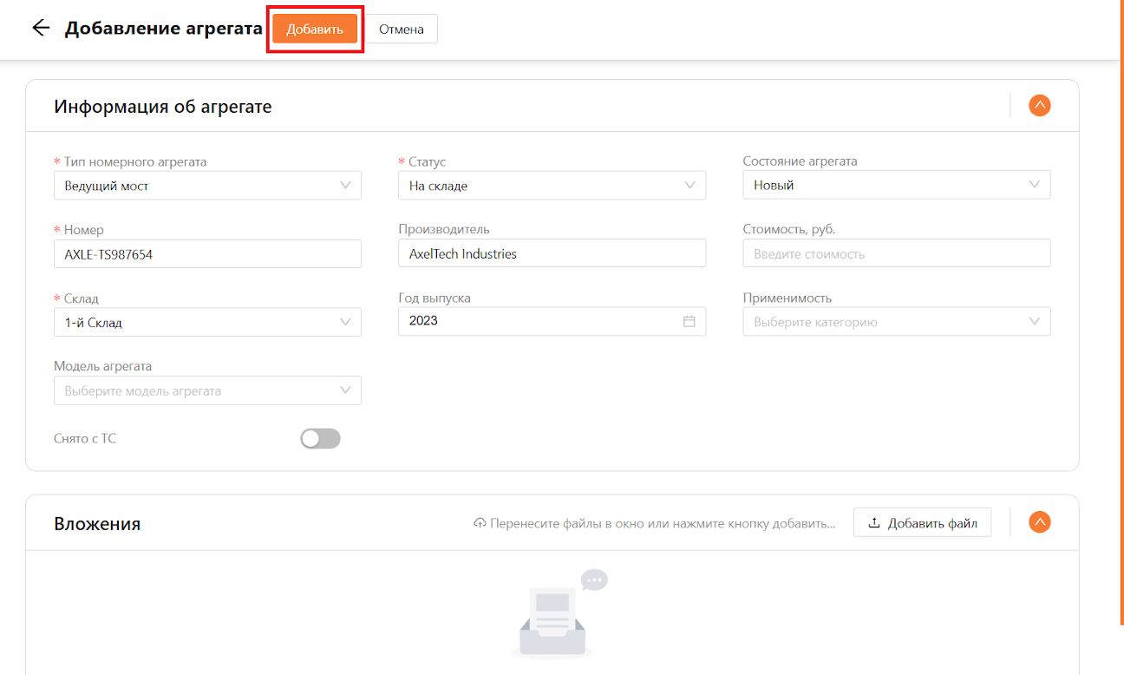Click the empty inbox illustration
1124x675 pixels.
558,614
